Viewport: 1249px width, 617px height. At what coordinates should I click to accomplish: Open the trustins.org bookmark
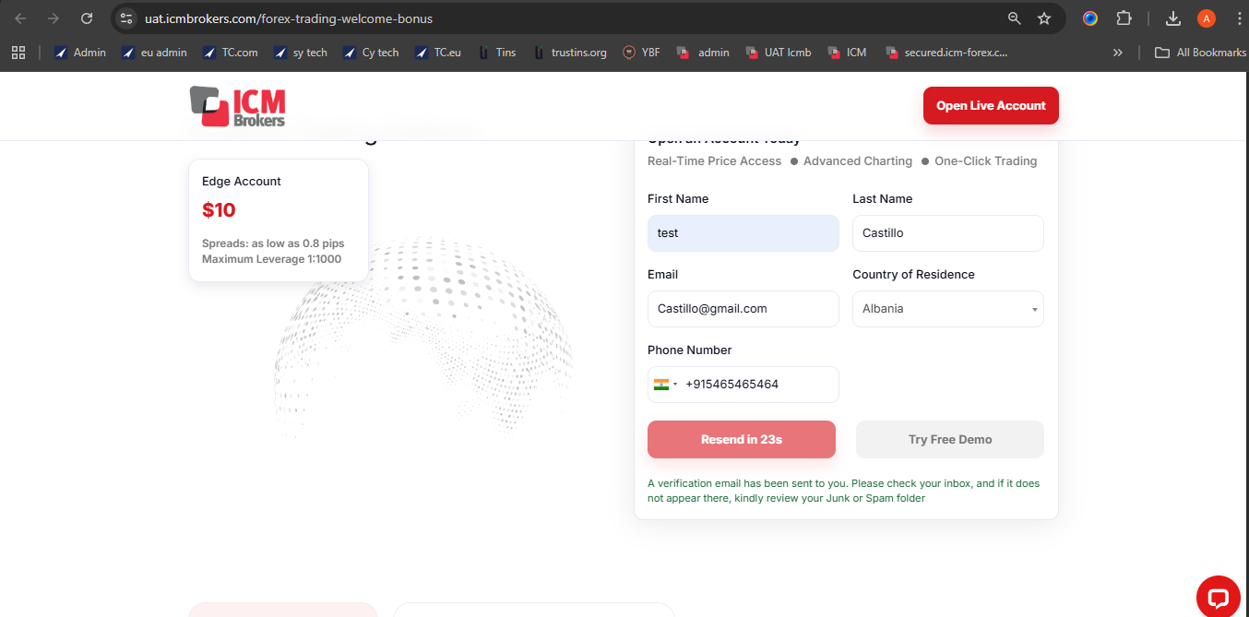pyautogui.click(x=570, y=53)
